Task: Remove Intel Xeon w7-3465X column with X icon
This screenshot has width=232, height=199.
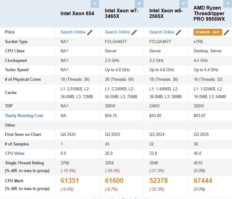Action: point(139,3)
